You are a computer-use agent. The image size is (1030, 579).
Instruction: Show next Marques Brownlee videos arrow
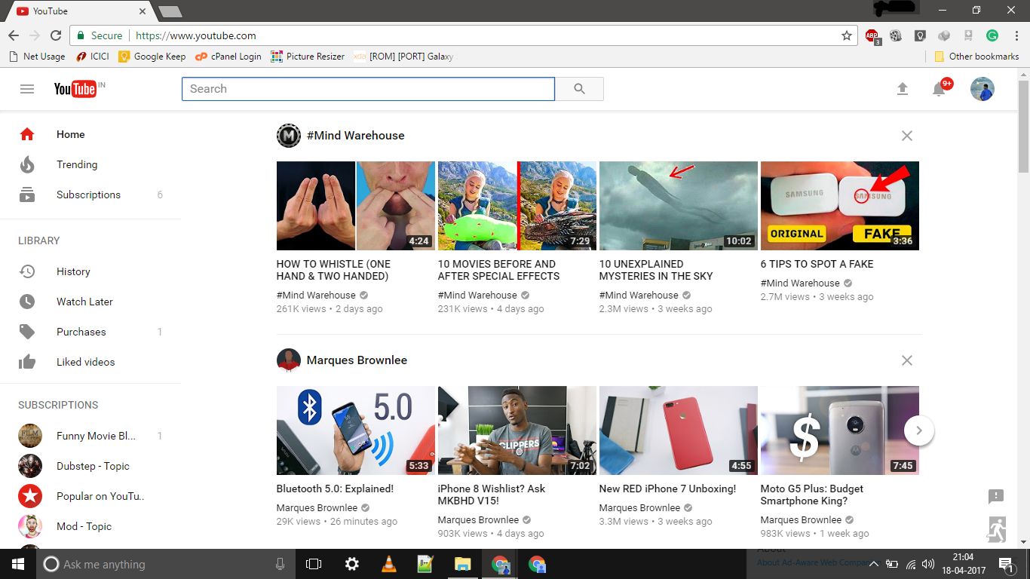click(x=919, y=430)
